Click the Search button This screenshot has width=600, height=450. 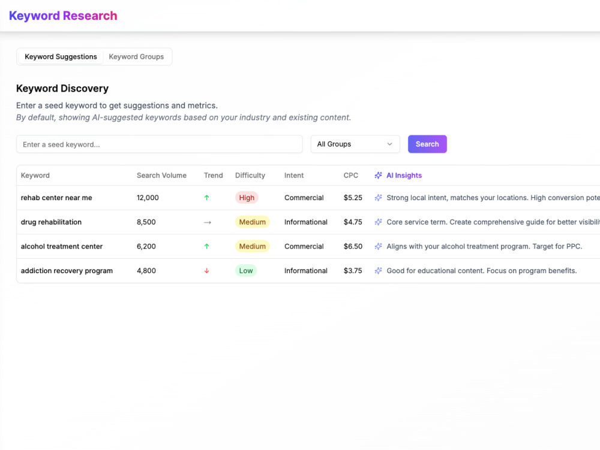(x=427, y=144)
